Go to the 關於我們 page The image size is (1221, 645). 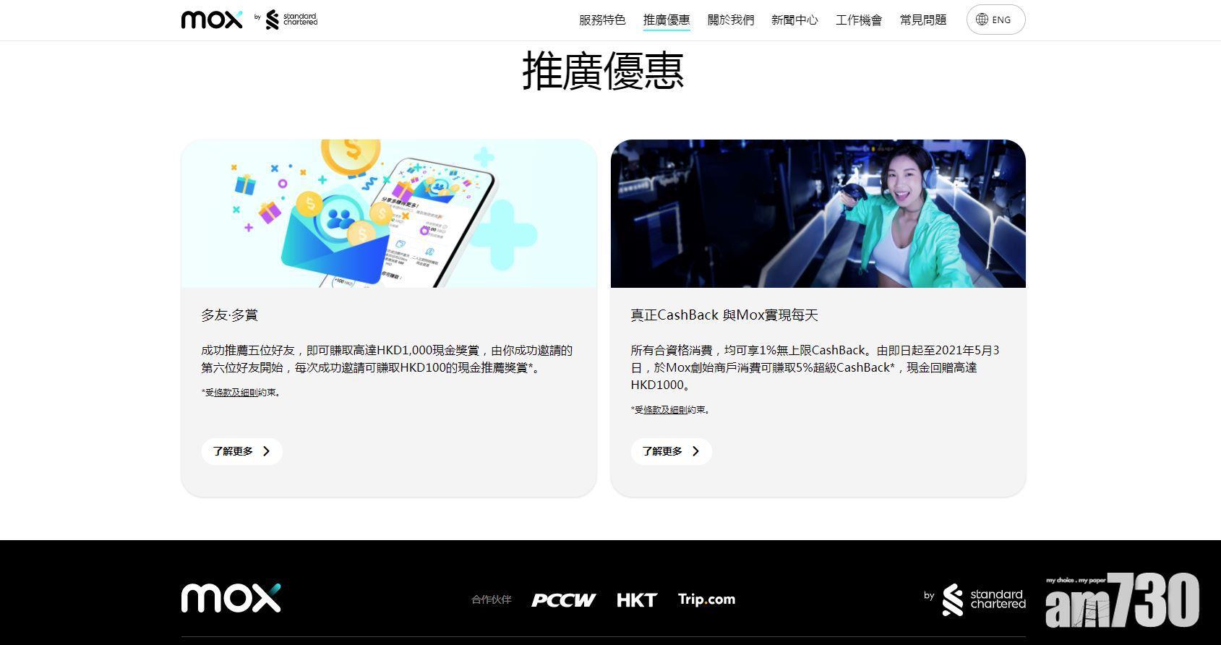[x=731, y=20]
